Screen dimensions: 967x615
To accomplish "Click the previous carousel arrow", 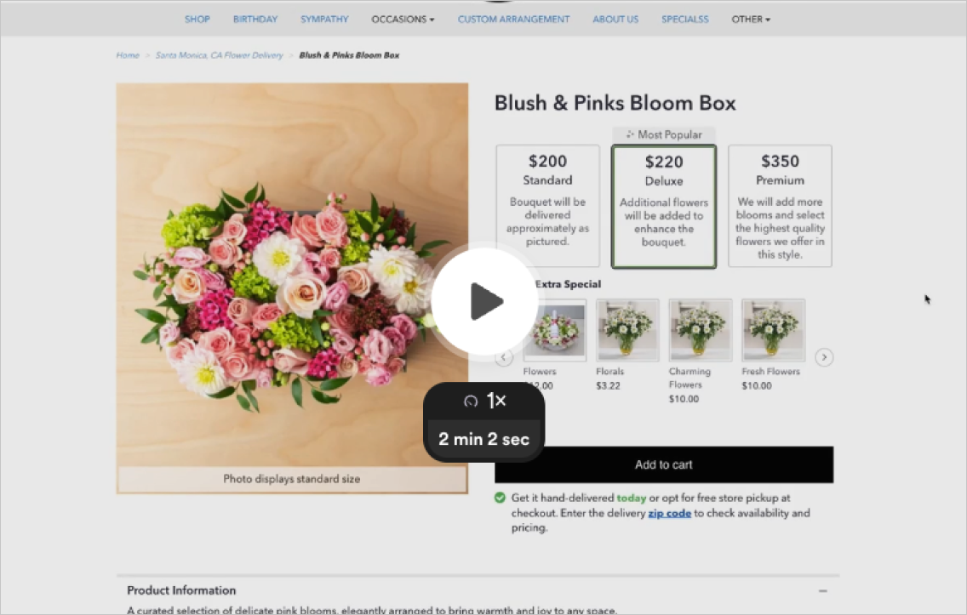I will [x=503, y=357].
